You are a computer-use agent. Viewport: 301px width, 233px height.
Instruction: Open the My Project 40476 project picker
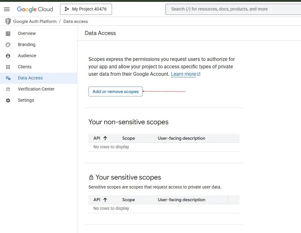pyautogui.click(x=86, y=9)
